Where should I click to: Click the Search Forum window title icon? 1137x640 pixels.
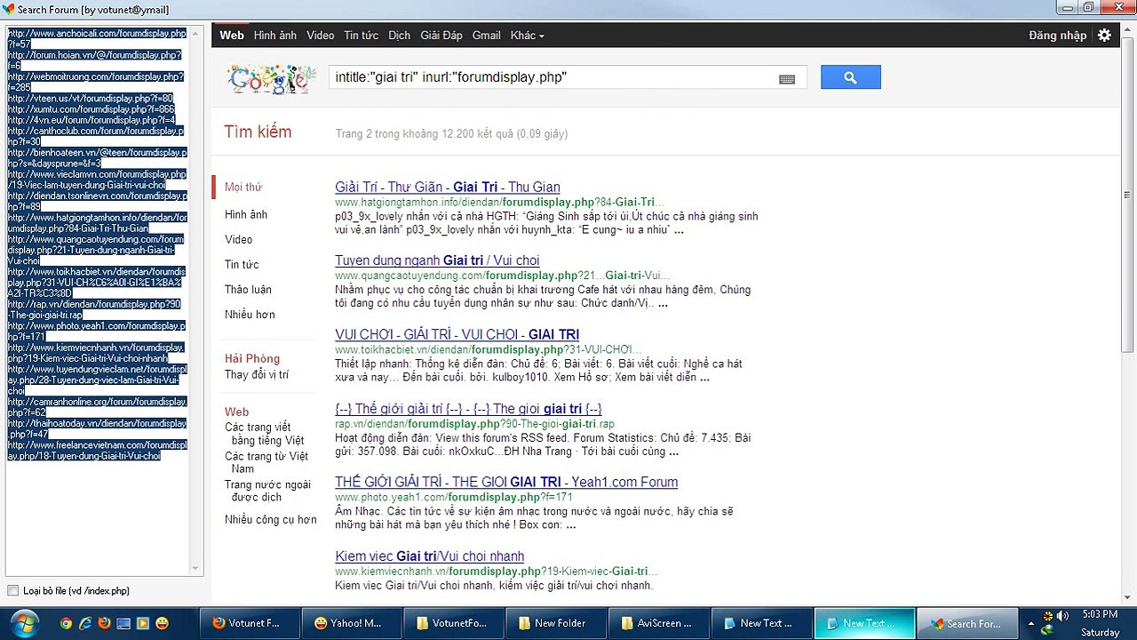[x=9, y=9]
